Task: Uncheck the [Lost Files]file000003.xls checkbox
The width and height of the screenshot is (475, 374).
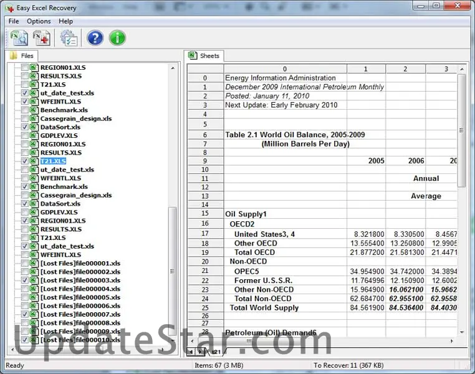Action: click(x=25, y=280)
